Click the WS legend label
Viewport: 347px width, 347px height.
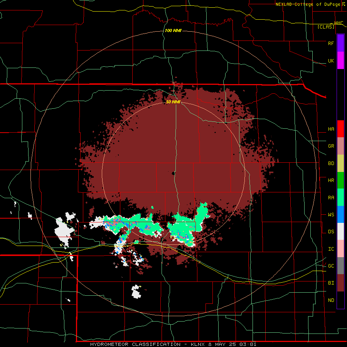click(331, 215)
